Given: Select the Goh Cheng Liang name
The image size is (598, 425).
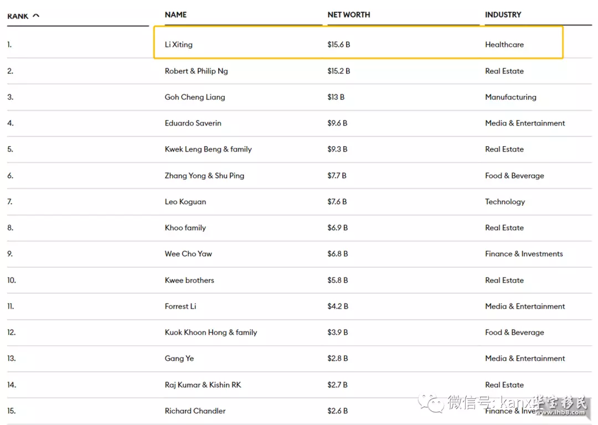Looking at the screenshot, I should 194,97.
